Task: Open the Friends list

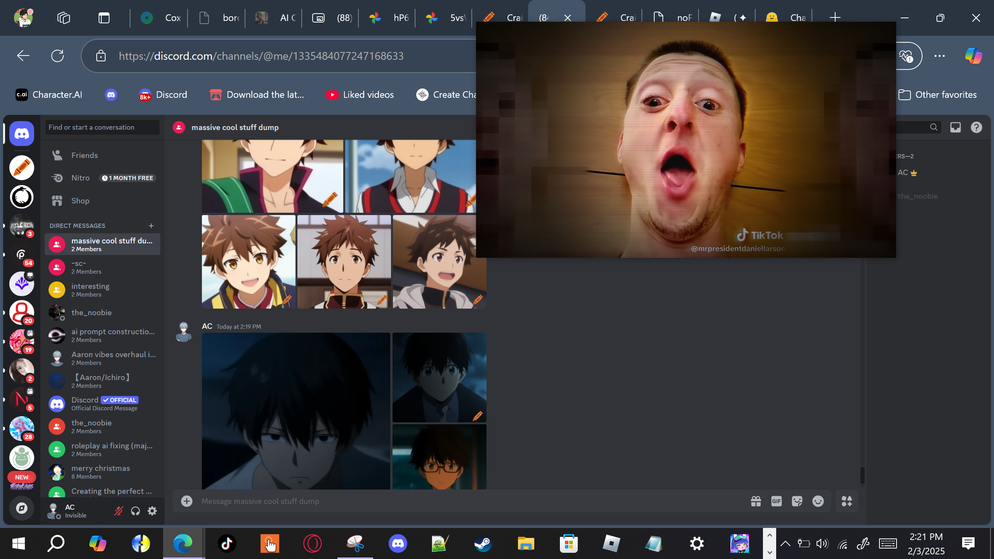Action: coord(103,155)
